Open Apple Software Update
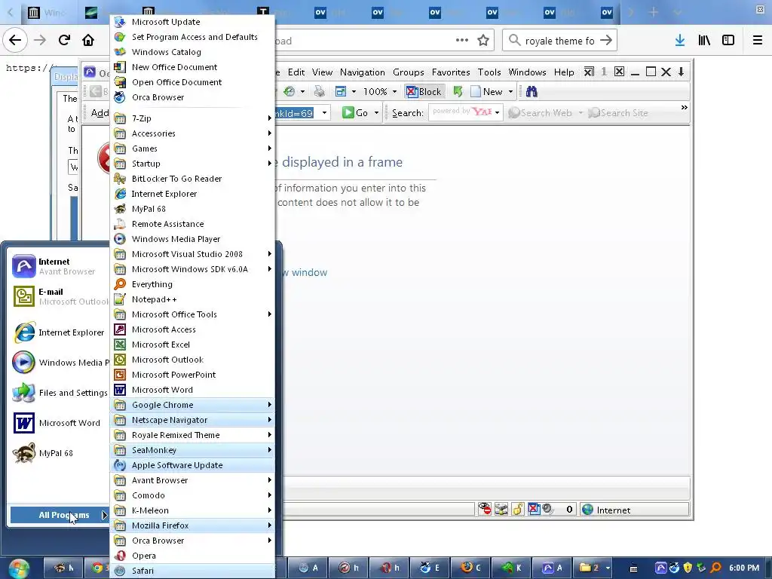772x579 pixels. click(x=192, y=465)
